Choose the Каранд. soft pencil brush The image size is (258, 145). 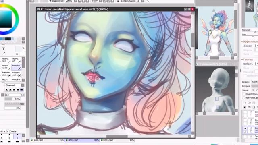pyautogui.click(x=16, y=60)
